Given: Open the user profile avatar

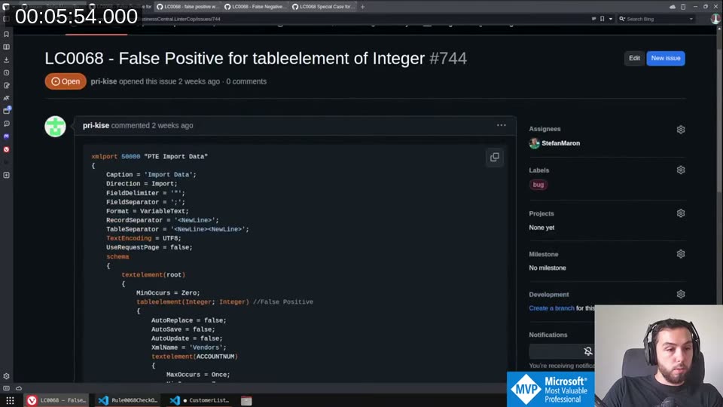Looking at the screenshot, I should pyautogui.click(x=715, y=19).
